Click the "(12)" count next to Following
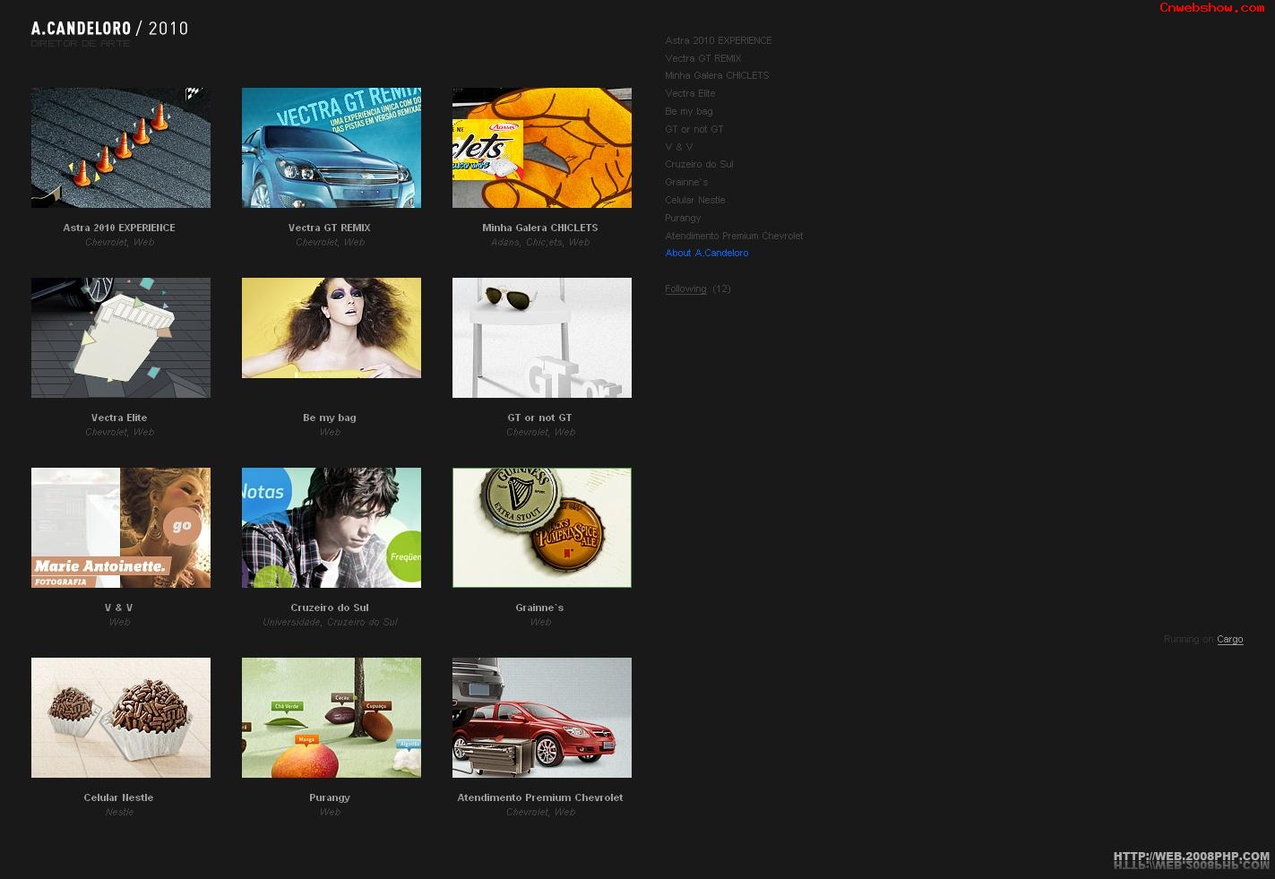The width and height of the screenshot is (1275, 879). 721,289
